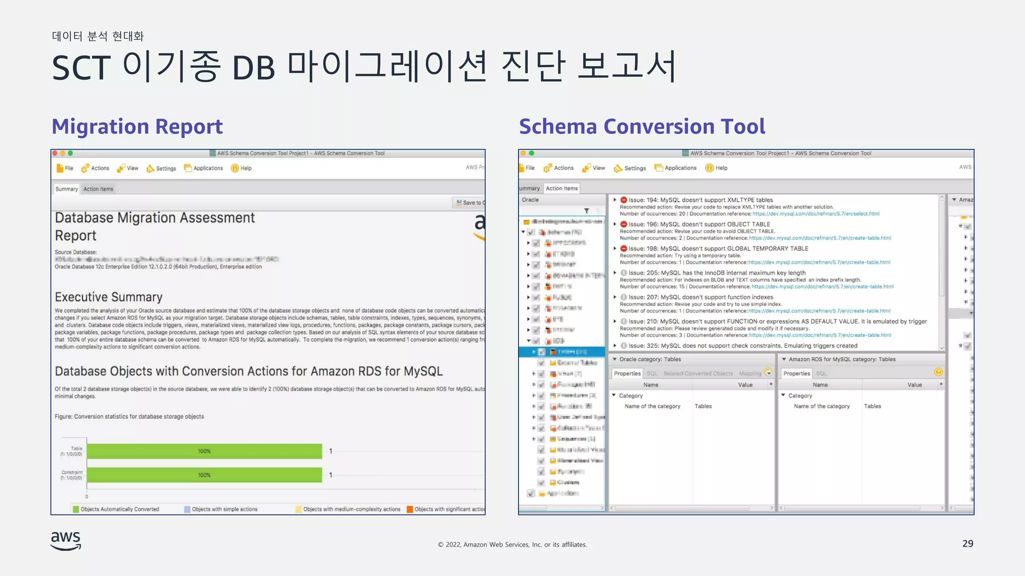
Task: Click plus icon next to Value column in MySQL properties
Action: [941, 384]
